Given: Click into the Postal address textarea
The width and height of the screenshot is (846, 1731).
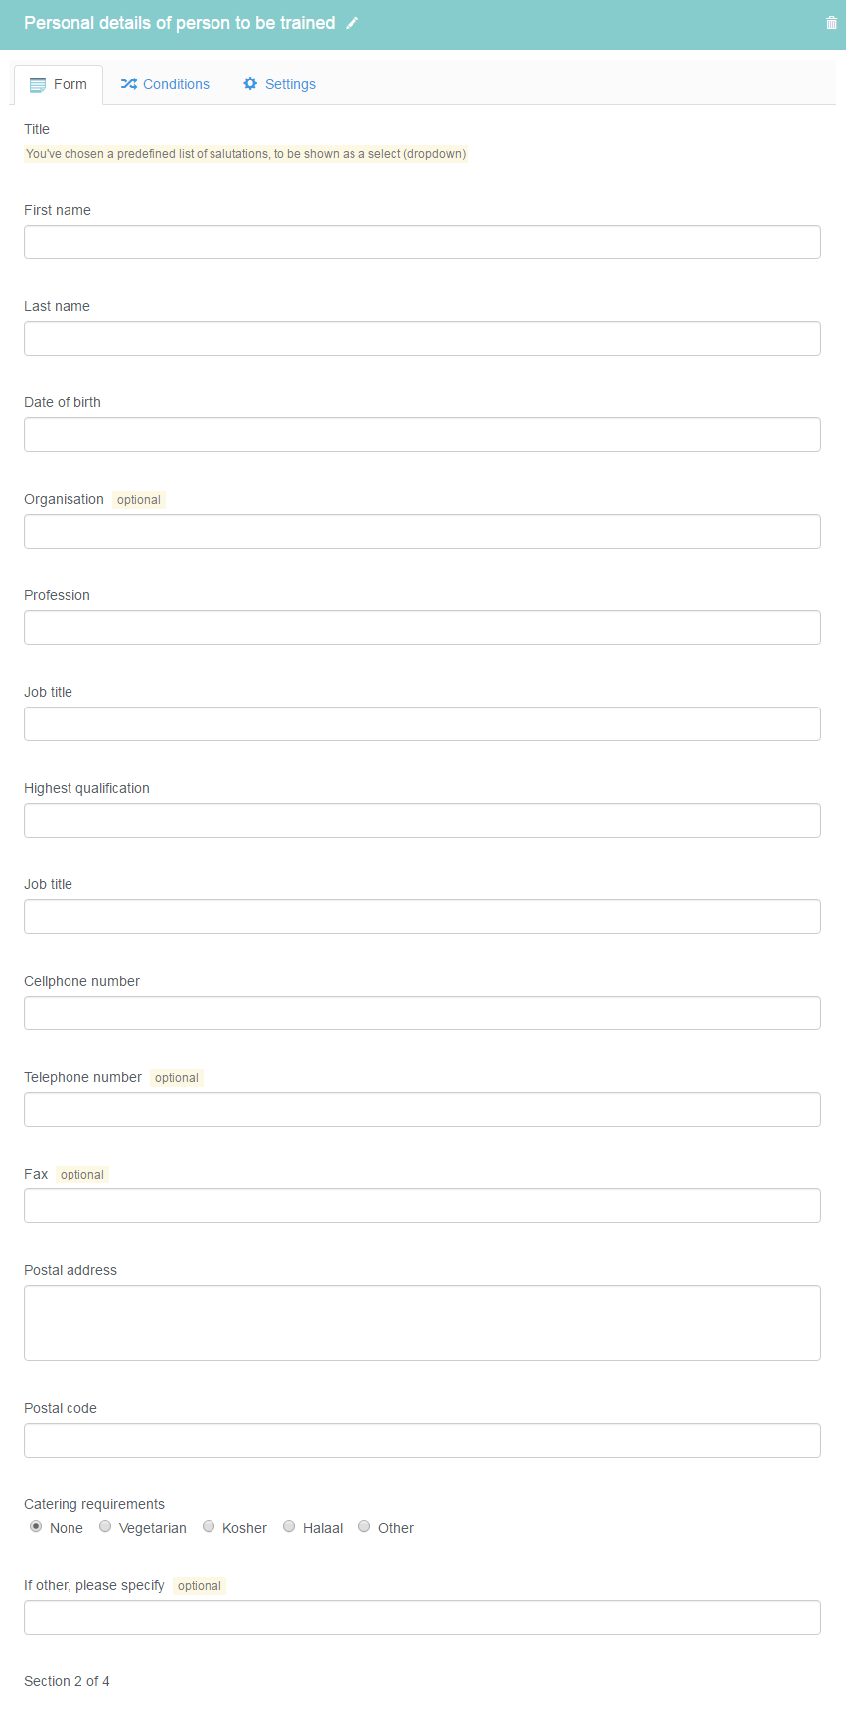Looking at the screenshot, I should tap(422, 1324).
